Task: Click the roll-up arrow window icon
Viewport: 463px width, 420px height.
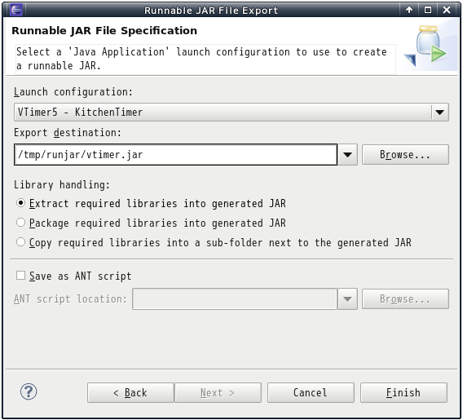Action: click(x=409, y=10)
